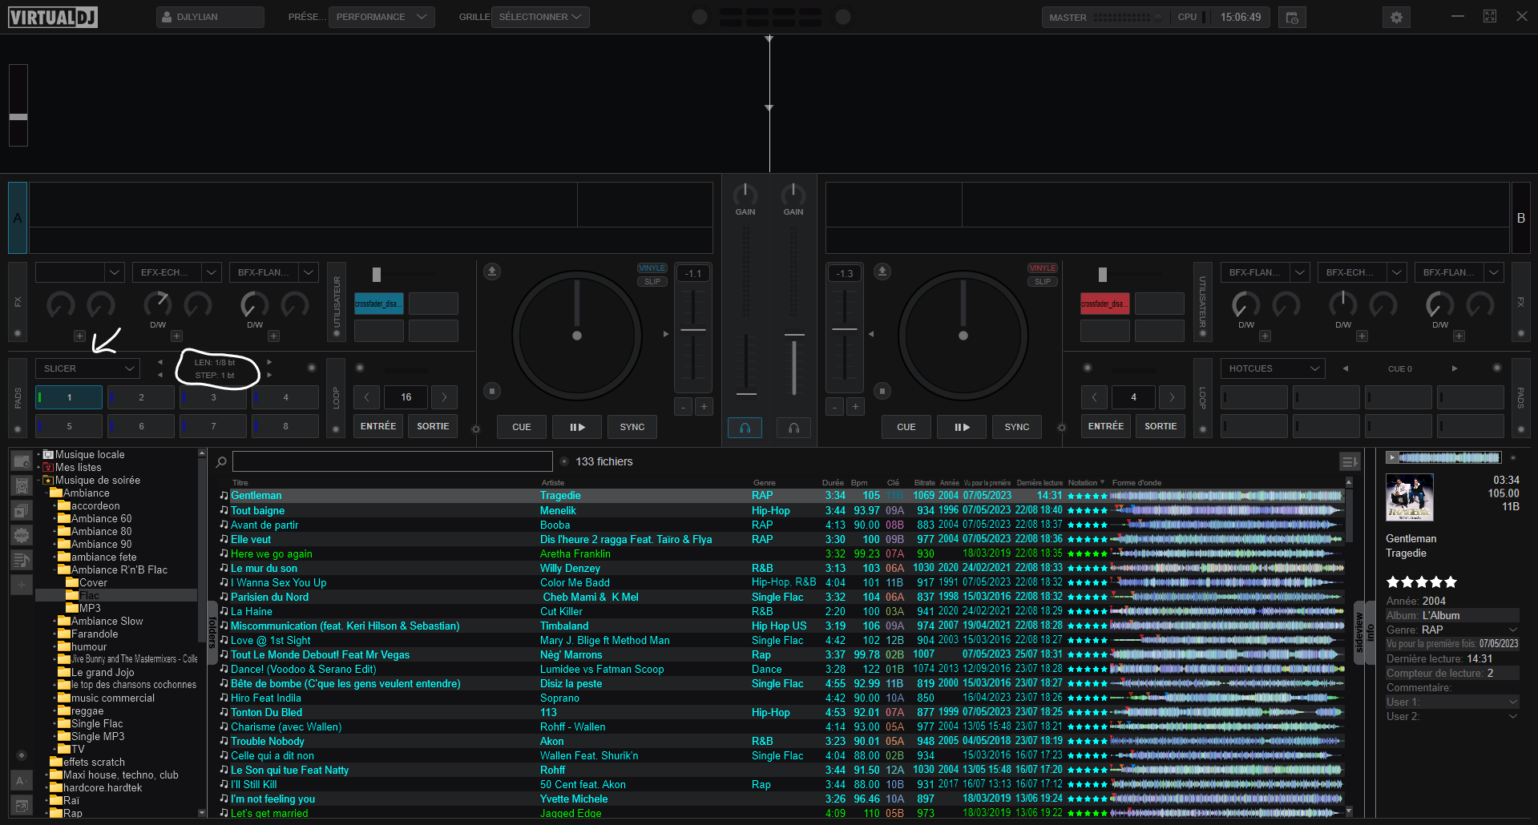Sort the list by the Artiste column header

pos(553,483)
